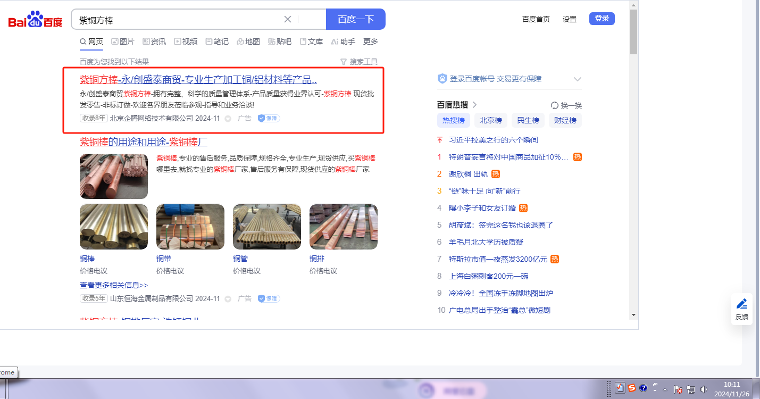Clear the search box with the X icon
Image resolution: width=760 pixels, height=399 pixels.
288,19
